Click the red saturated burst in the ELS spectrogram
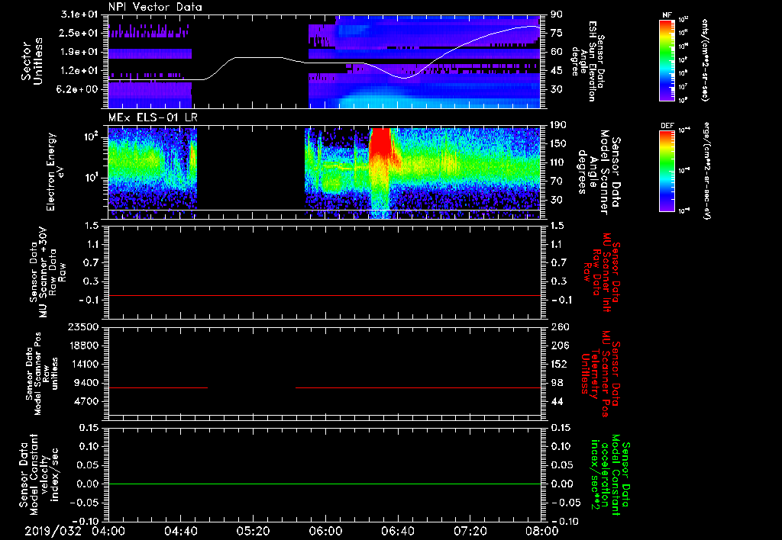The height and width of the screenshot is (540, 782). tap(380, 142)
